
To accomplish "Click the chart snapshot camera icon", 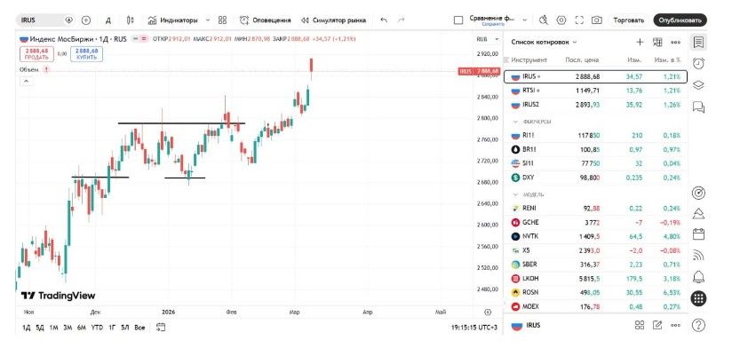I will [596, 20].
